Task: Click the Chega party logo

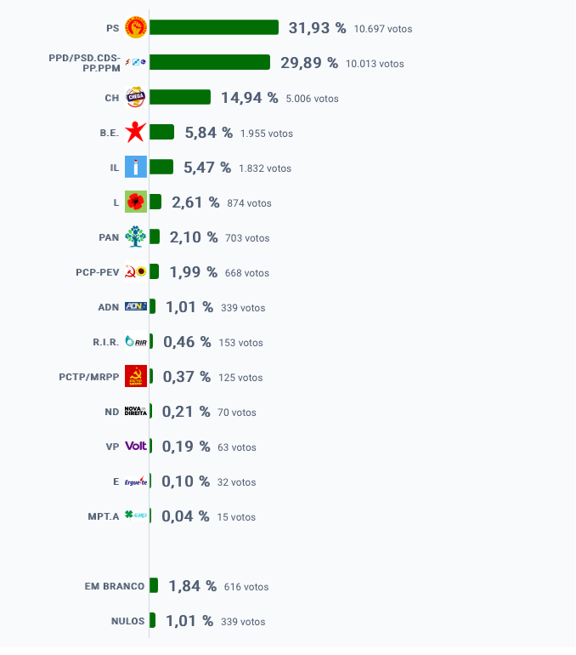Action: pos(136,97)
